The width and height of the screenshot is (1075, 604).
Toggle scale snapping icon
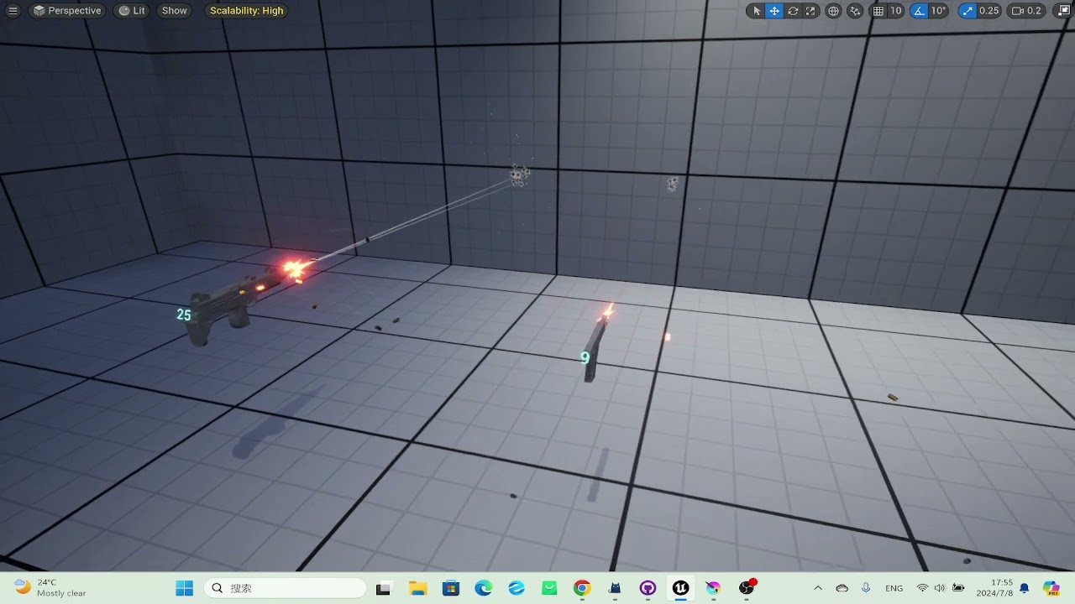(x=967, y=11)
